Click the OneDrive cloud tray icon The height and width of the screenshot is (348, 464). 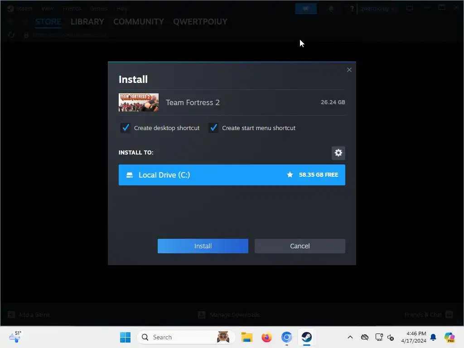coord(365,337)
